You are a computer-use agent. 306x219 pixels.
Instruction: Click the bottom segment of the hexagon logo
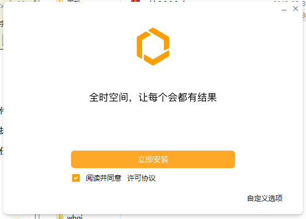156,58
